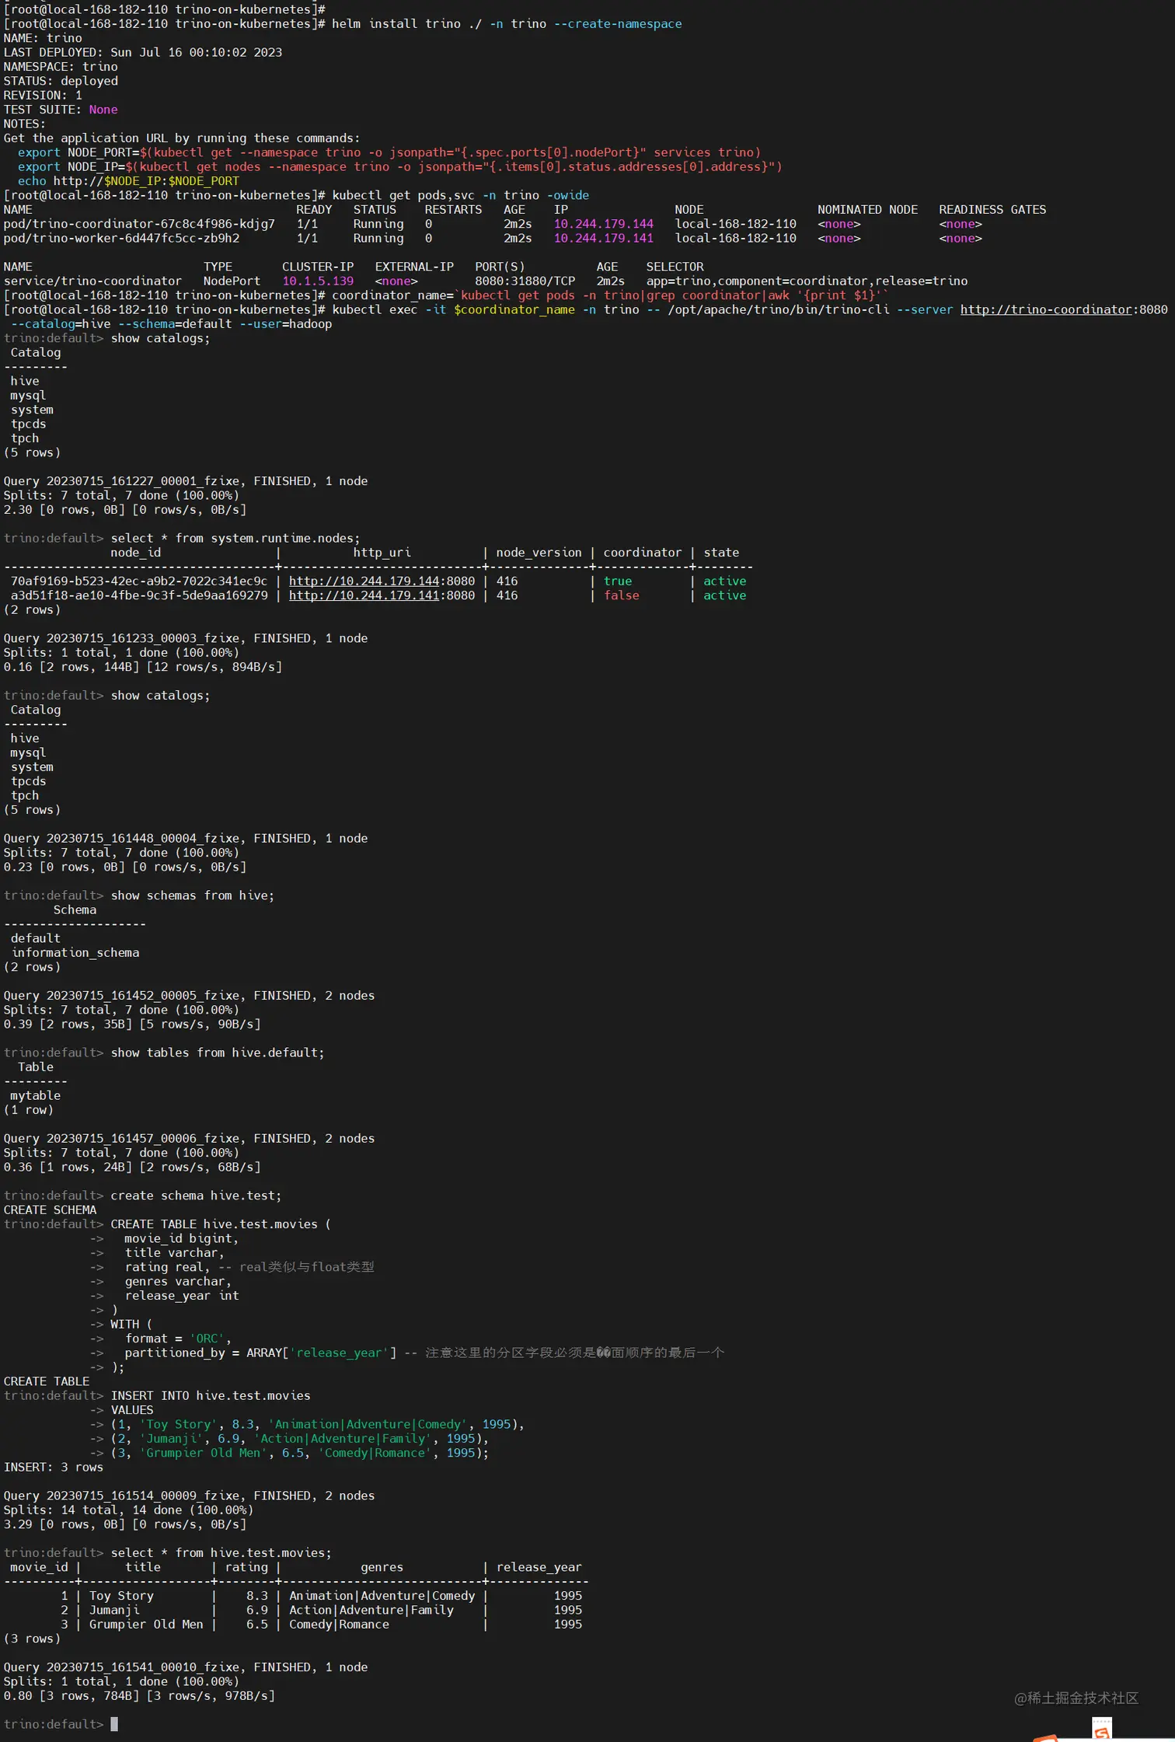This screenshot has width=1175, height=1742.
Task: Click '0.80 [3 rows, 784B] [3 rows/s, 978B/s]' line
Action: pos(139,1695)
